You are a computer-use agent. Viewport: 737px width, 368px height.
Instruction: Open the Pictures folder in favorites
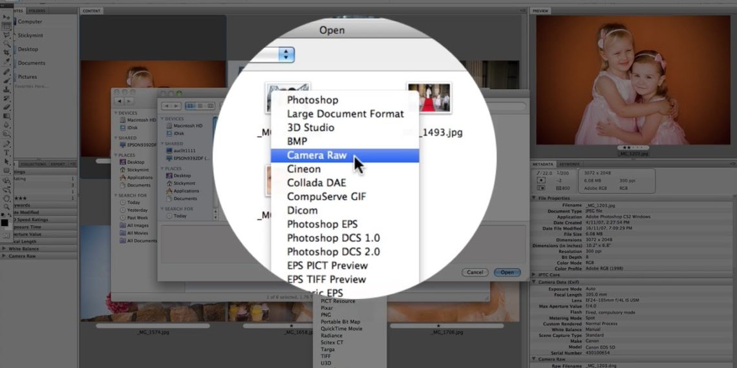[27, 77]
